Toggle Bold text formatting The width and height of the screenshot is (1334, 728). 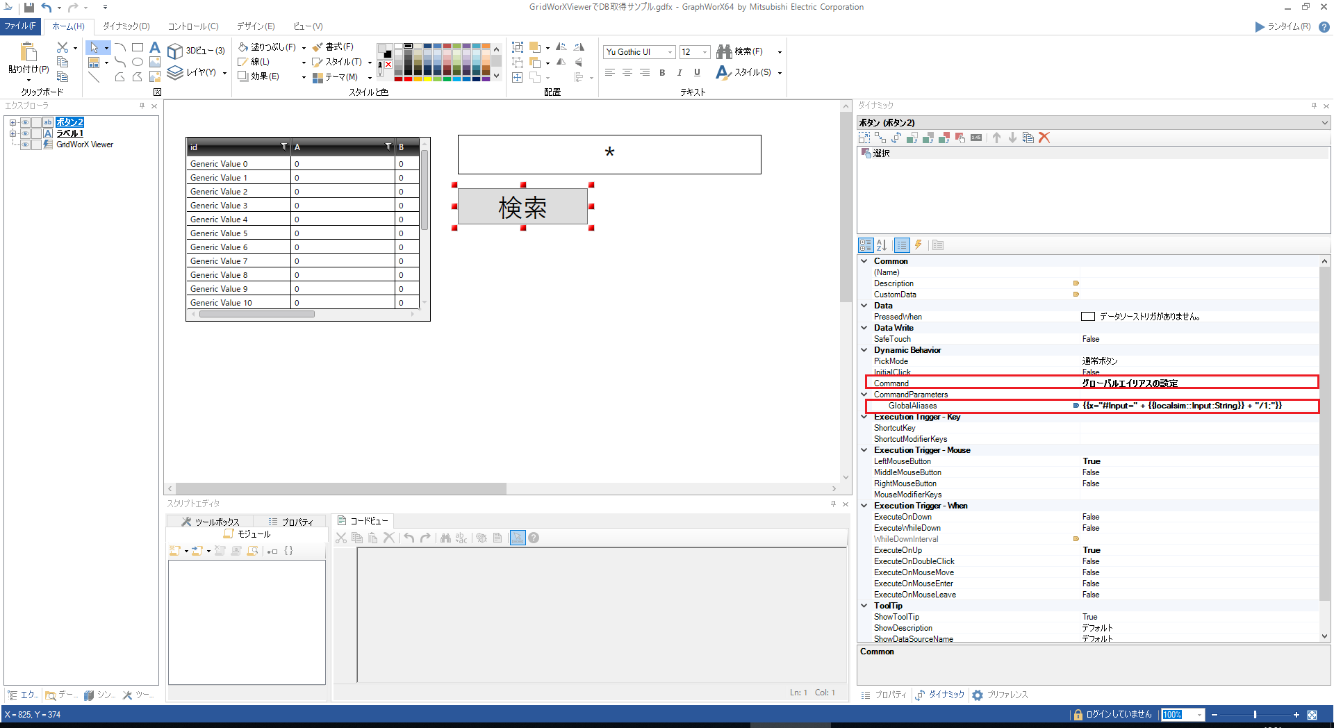[x=662, y=72]
